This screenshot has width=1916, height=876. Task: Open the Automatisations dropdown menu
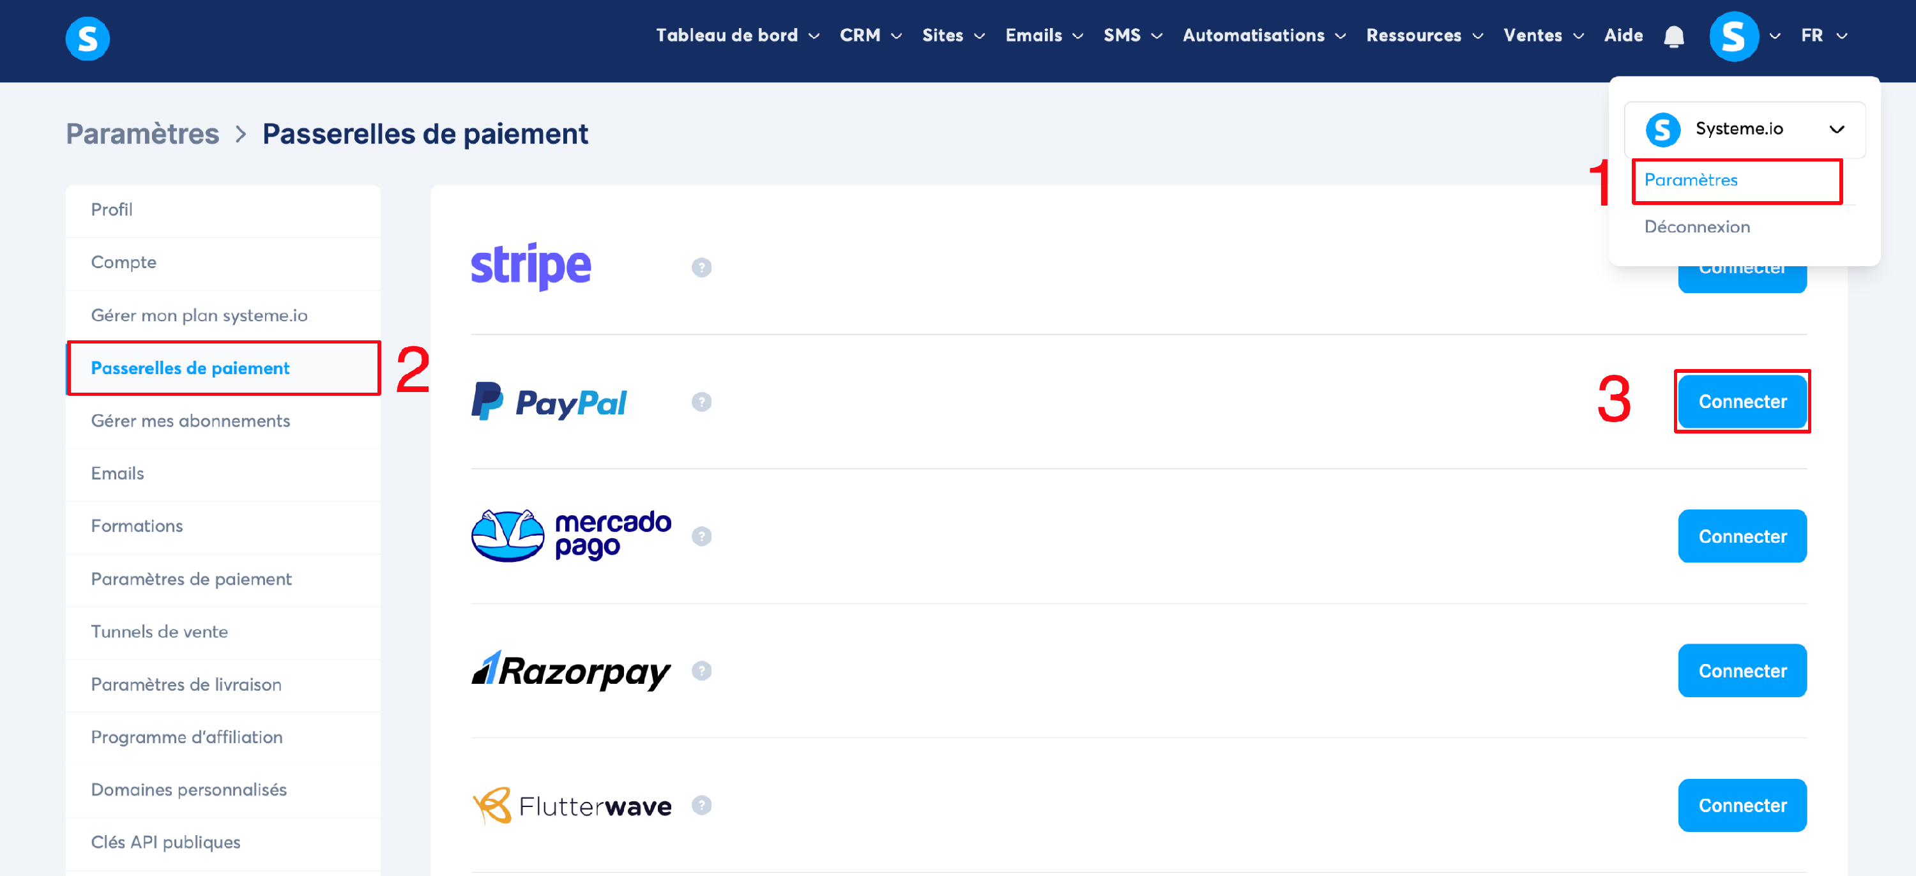tap(1263, 36)
